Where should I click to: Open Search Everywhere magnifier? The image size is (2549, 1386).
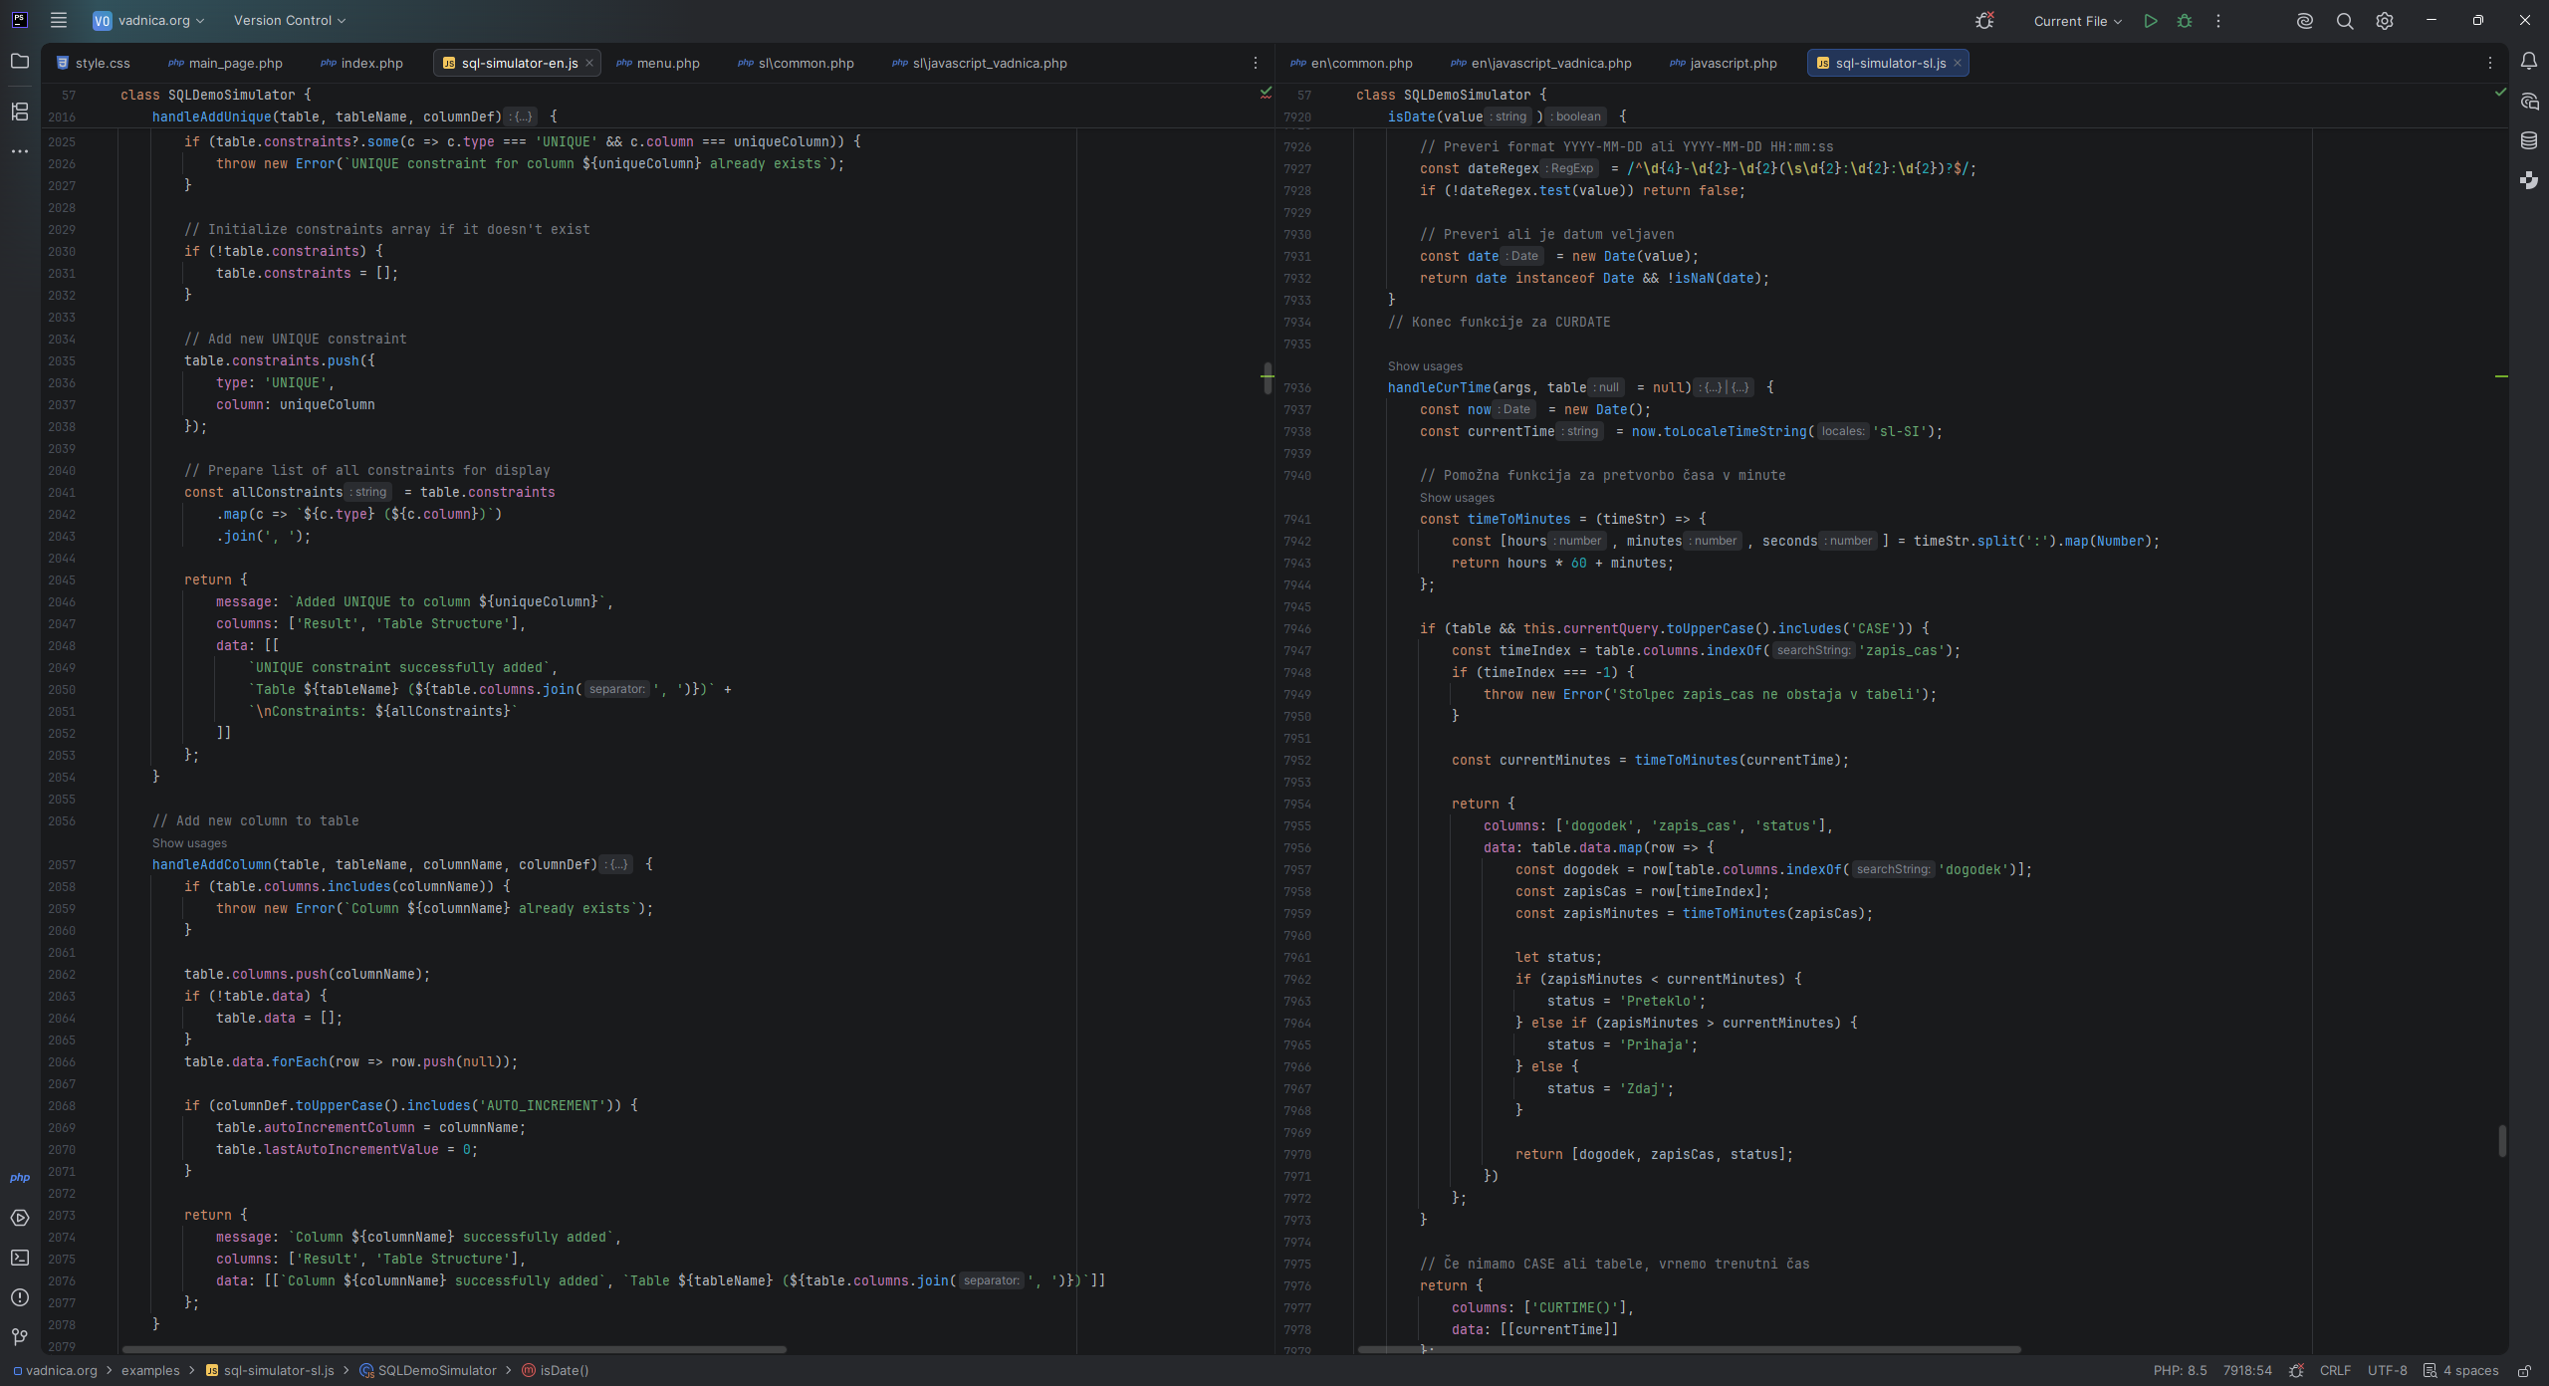coord(2345,21)
